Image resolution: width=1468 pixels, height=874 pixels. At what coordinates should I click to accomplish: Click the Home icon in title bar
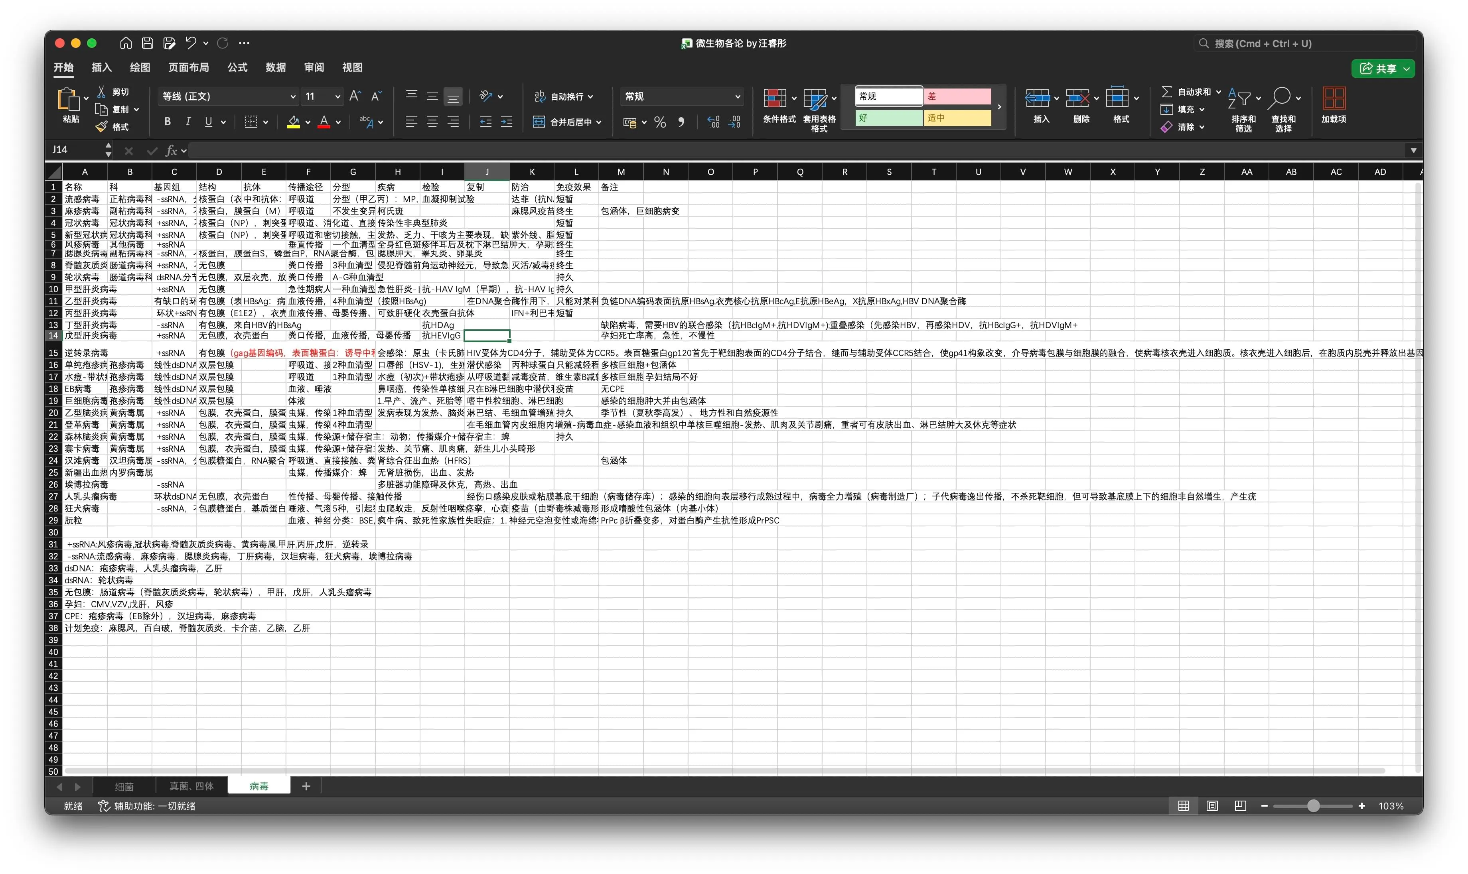[x=126, y=43]
